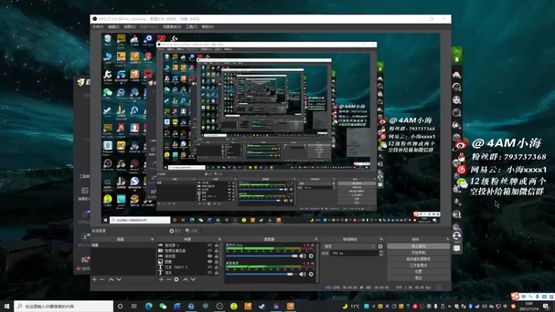
Task: Open 滤镜 filters button above docks
Action: (191, 231)
